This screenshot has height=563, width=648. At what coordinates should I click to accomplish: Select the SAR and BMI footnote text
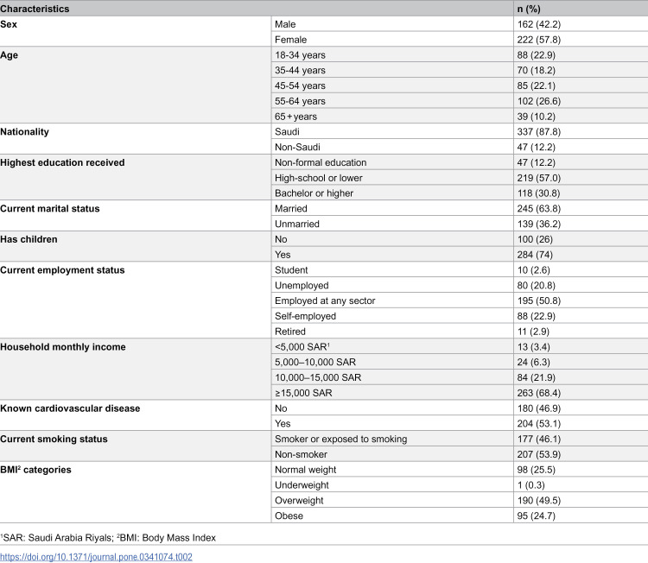(108, 538)
